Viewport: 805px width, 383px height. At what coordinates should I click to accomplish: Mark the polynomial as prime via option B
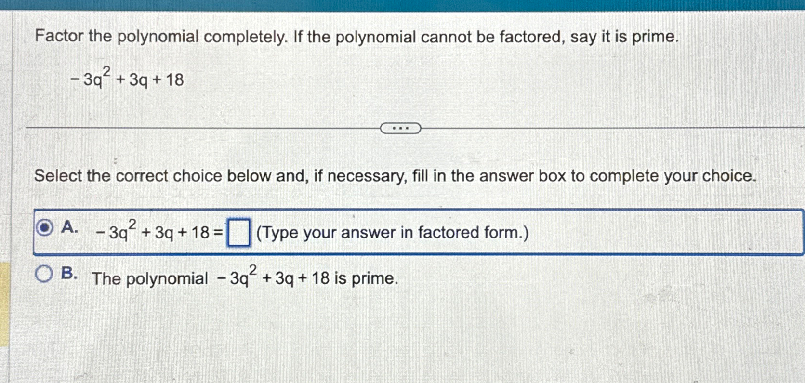[x=45, y=273]
